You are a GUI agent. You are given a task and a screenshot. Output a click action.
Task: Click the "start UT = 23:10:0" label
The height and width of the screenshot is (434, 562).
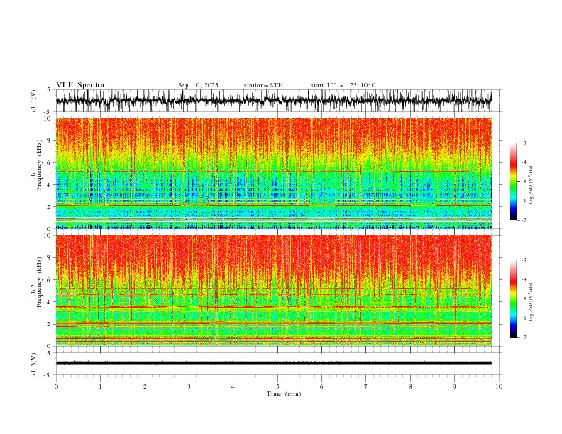[343, 85]
